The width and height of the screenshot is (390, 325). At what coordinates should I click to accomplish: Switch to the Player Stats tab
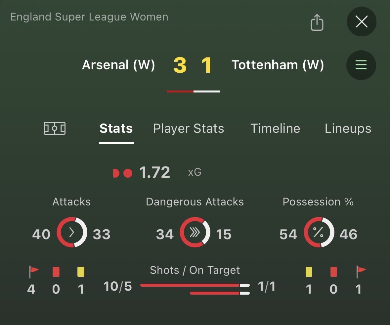[189, 128]
